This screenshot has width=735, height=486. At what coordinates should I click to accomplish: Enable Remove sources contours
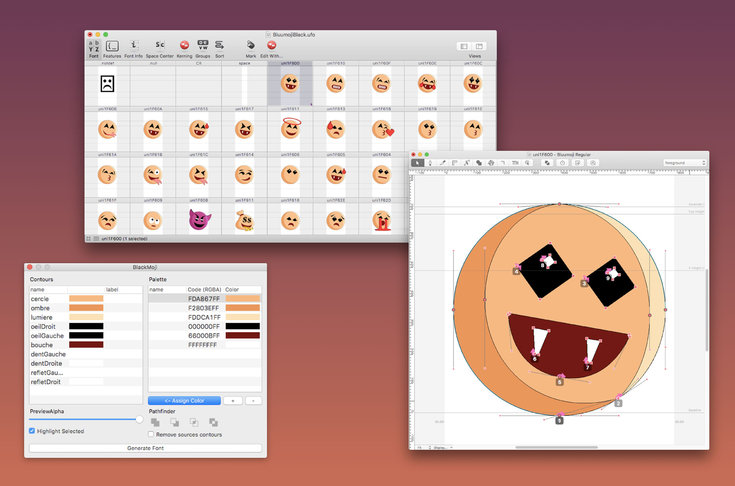(x=151, y=434)
